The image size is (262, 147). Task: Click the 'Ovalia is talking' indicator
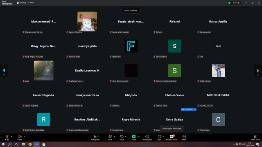point(131,10)
